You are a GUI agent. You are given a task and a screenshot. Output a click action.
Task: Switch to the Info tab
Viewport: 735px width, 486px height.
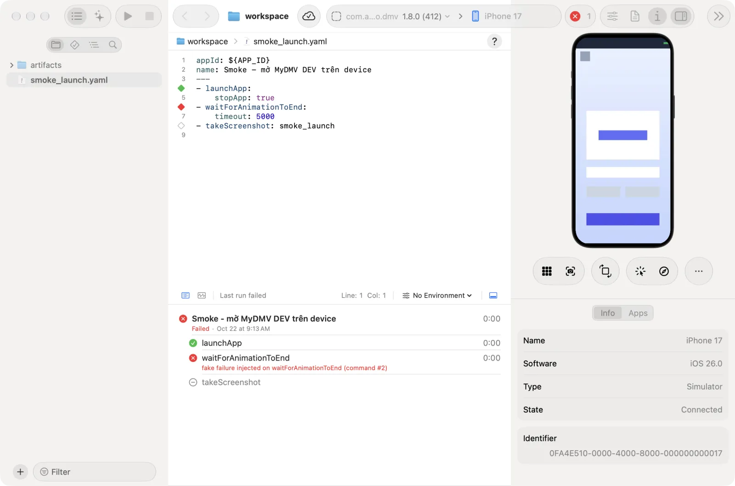(607, 313)
